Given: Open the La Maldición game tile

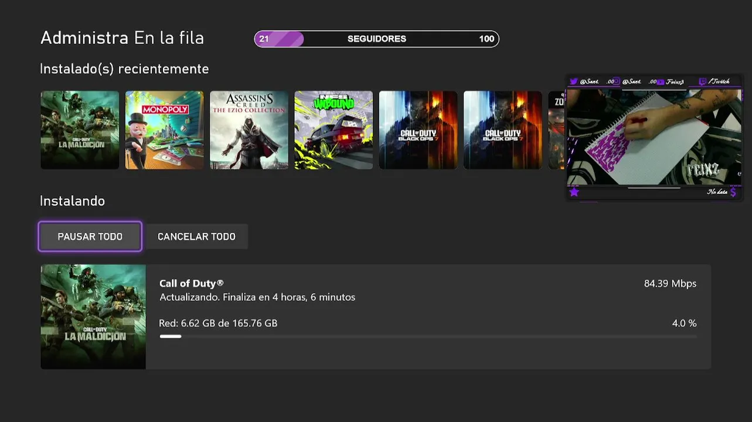Looking at the screenshot, I should click(x=80, y=130).
